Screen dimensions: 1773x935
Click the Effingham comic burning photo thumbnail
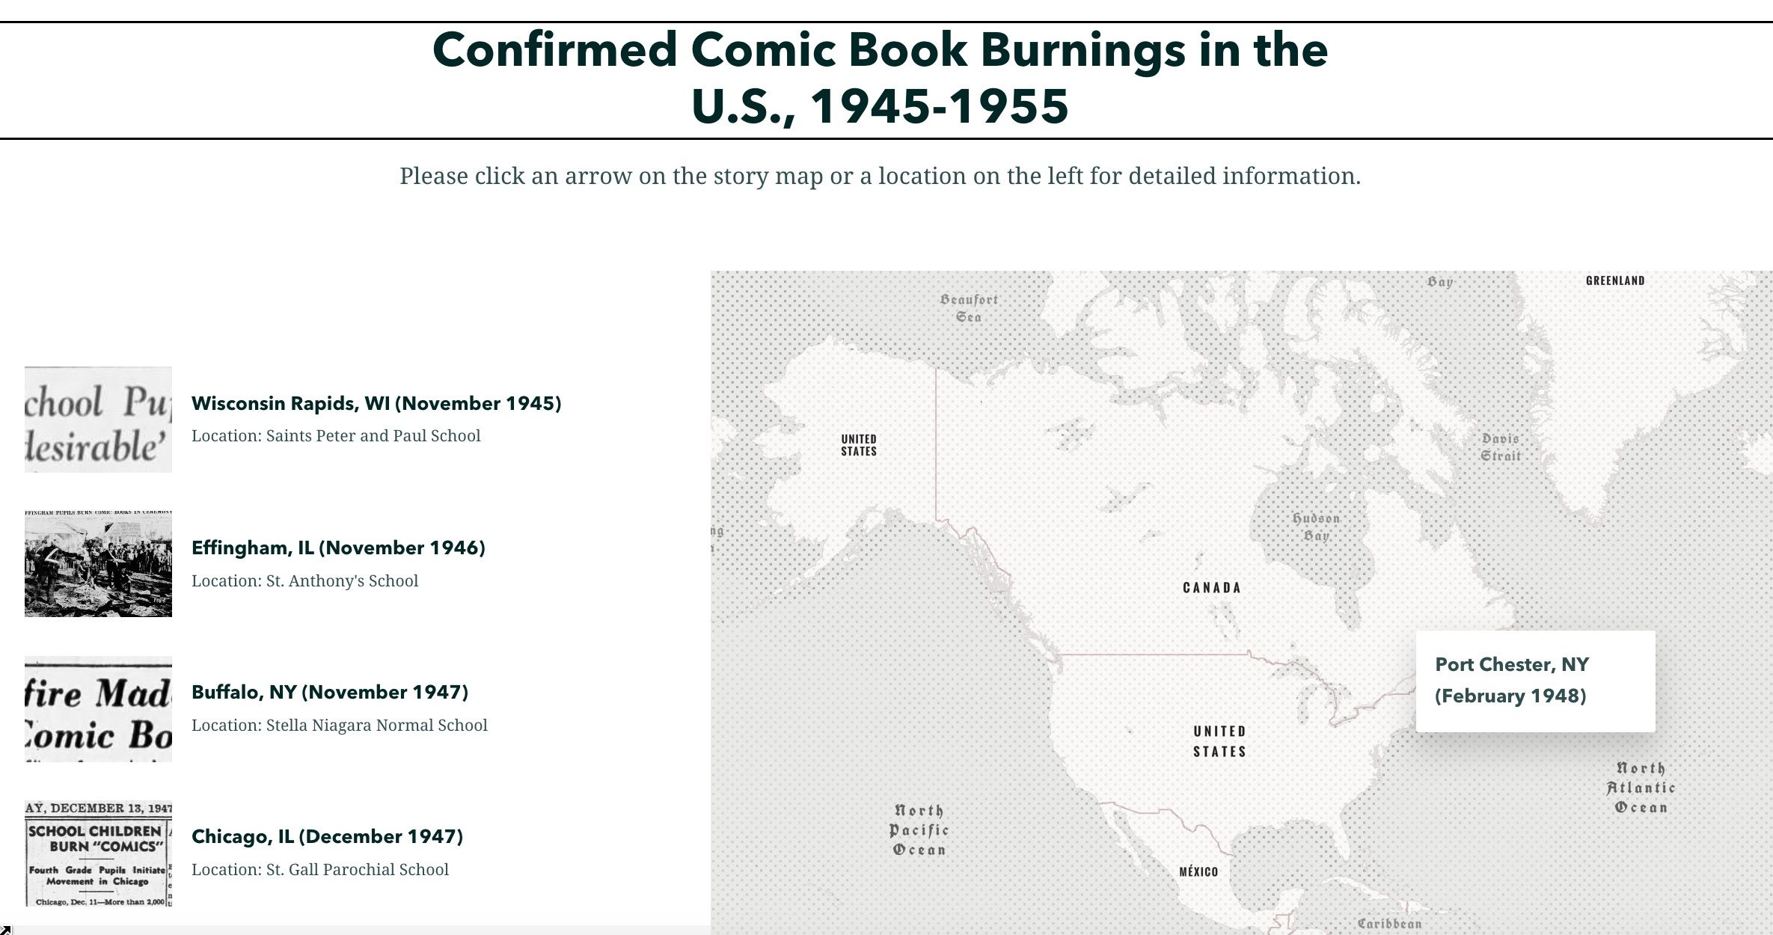point(98,565)
